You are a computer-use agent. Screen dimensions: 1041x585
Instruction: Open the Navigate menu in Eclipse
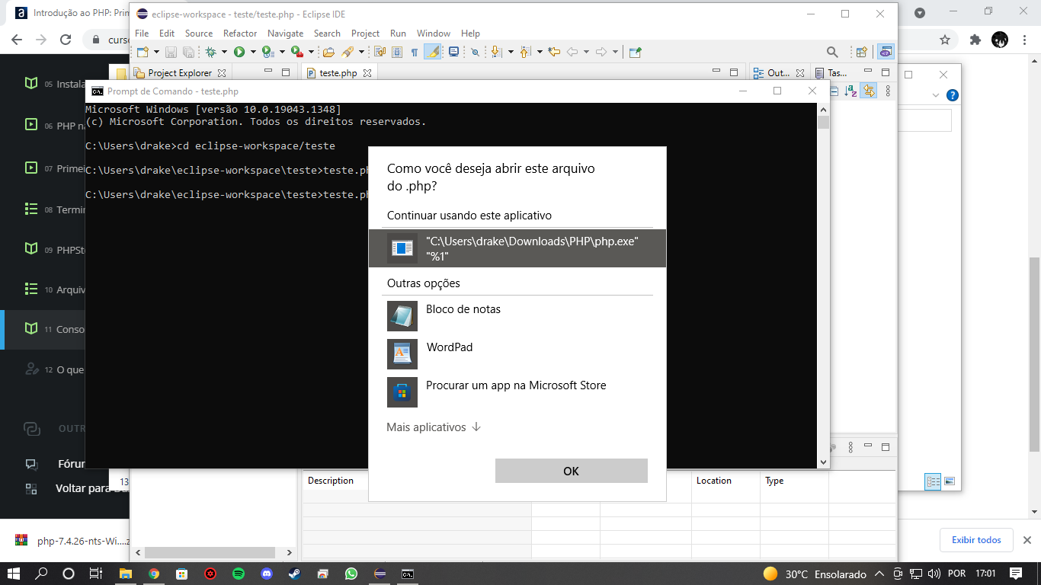click(285, 34)
